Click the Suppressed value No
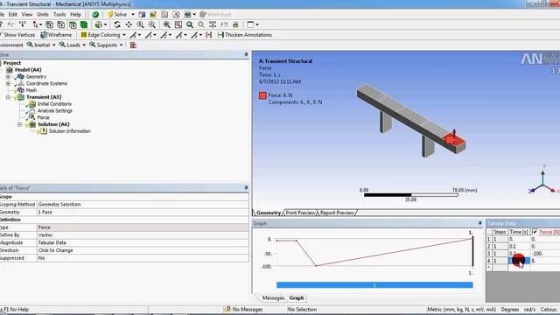Screen dimensions: 560x315 (143, 258)
